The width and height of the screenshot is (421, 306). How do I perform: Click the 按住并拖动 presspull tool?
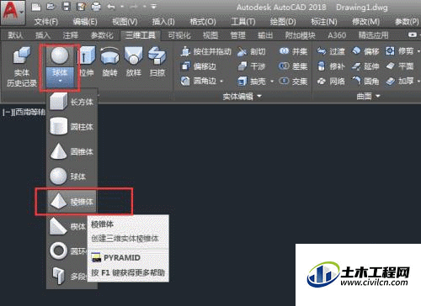click(x=205, y=51)
